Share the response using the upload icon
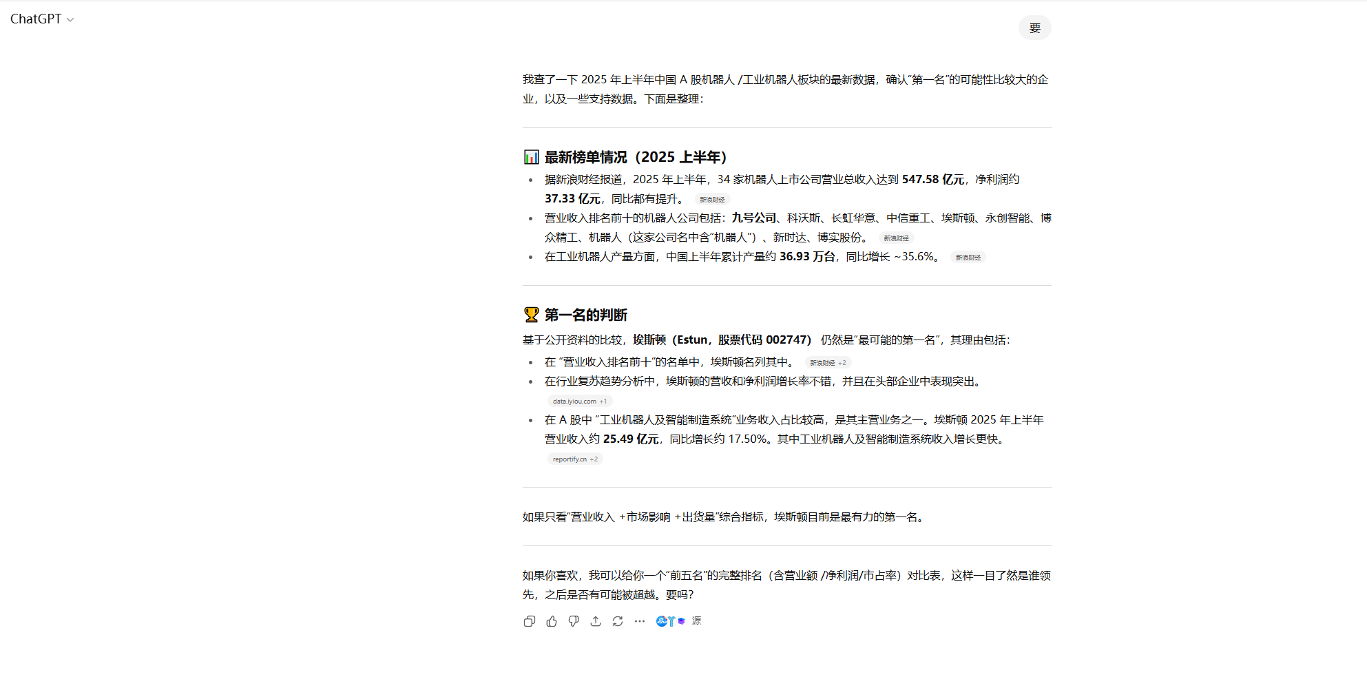Image resolution: width=1367 pixels, height=688 pixels. point(596,621)
